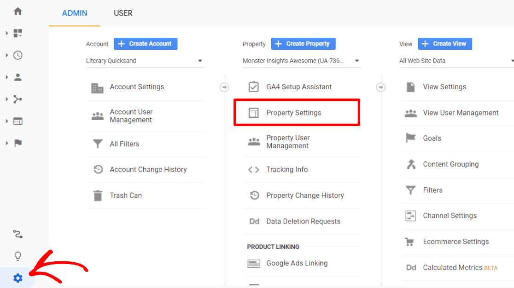
Task: Click the Property User Management people icon
Action: (254, 142)
